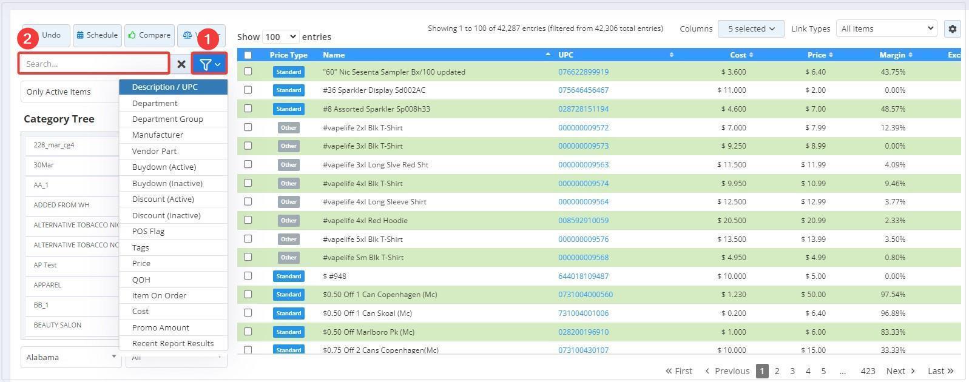
Task: Click Standard badge on $ #948 row
Action: (x=289, y=276)
